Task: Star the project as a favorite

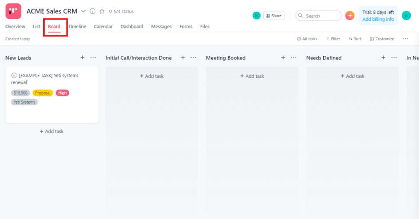Action: (x=102, y=11)
